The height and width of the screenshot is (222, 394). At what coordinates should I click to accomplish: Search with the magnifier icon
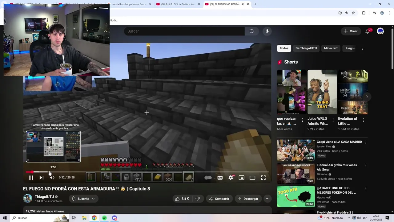252,31
